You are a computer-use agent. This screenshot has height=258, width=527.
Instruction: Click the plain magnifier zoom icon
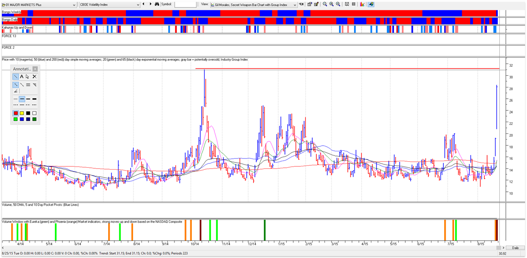325,4
